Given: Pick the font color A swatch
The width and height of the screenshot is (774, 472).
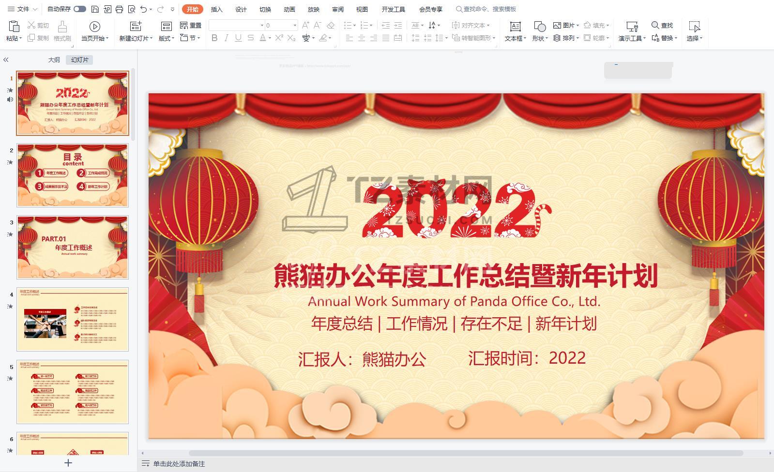Looking at the screenshot, I should [262, 38].
